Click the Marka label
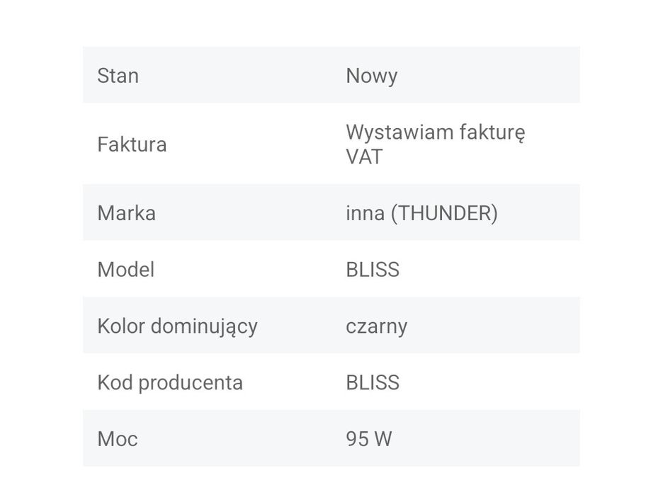Viewport: 663px width, 495px height. (x=126, y=213)
